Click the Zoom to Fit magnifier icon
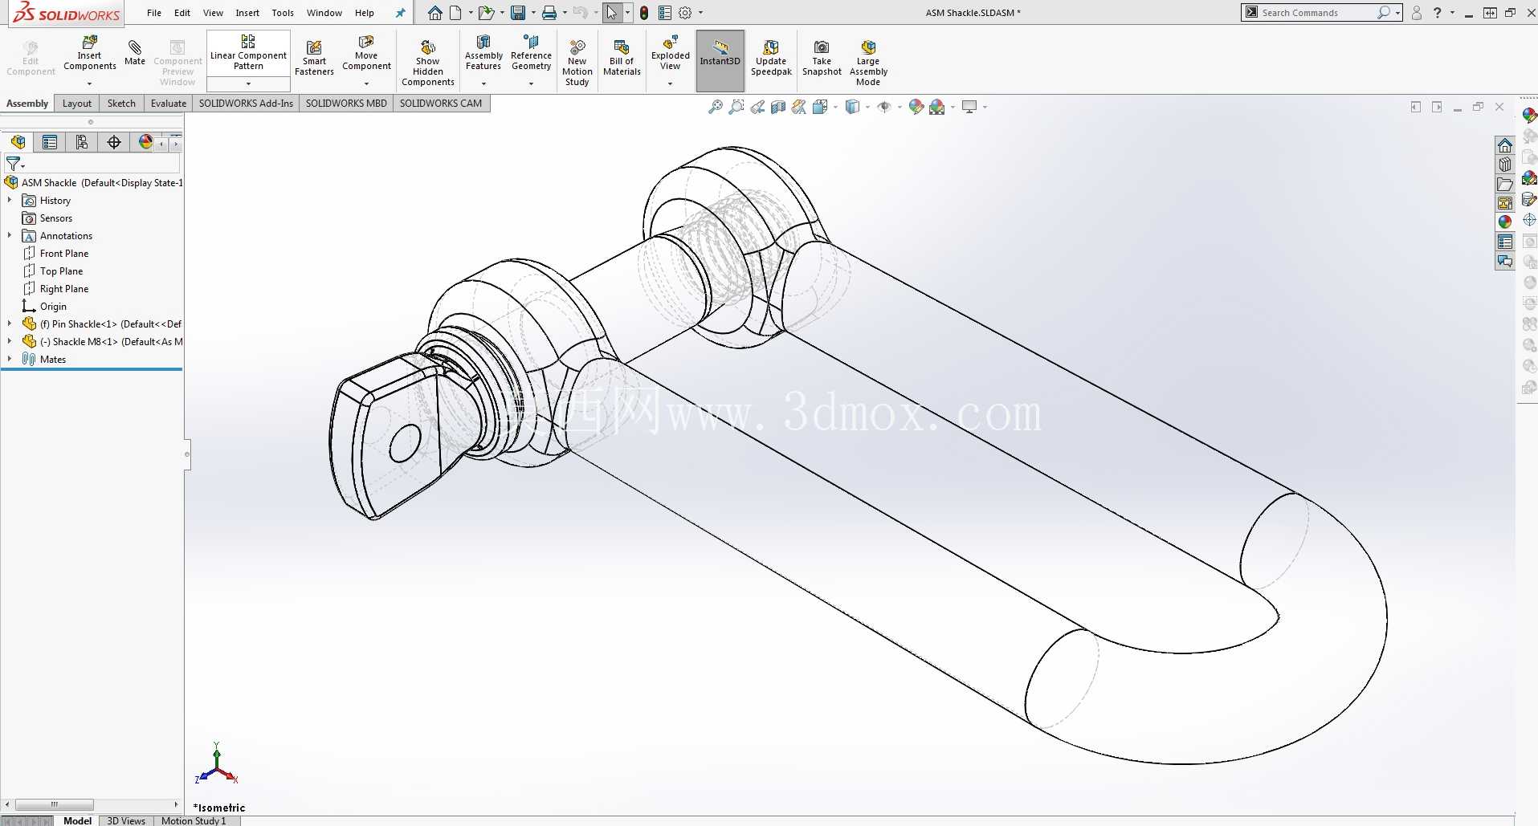The width and height of the screenshot is (1538, 826). coord(715,107)
